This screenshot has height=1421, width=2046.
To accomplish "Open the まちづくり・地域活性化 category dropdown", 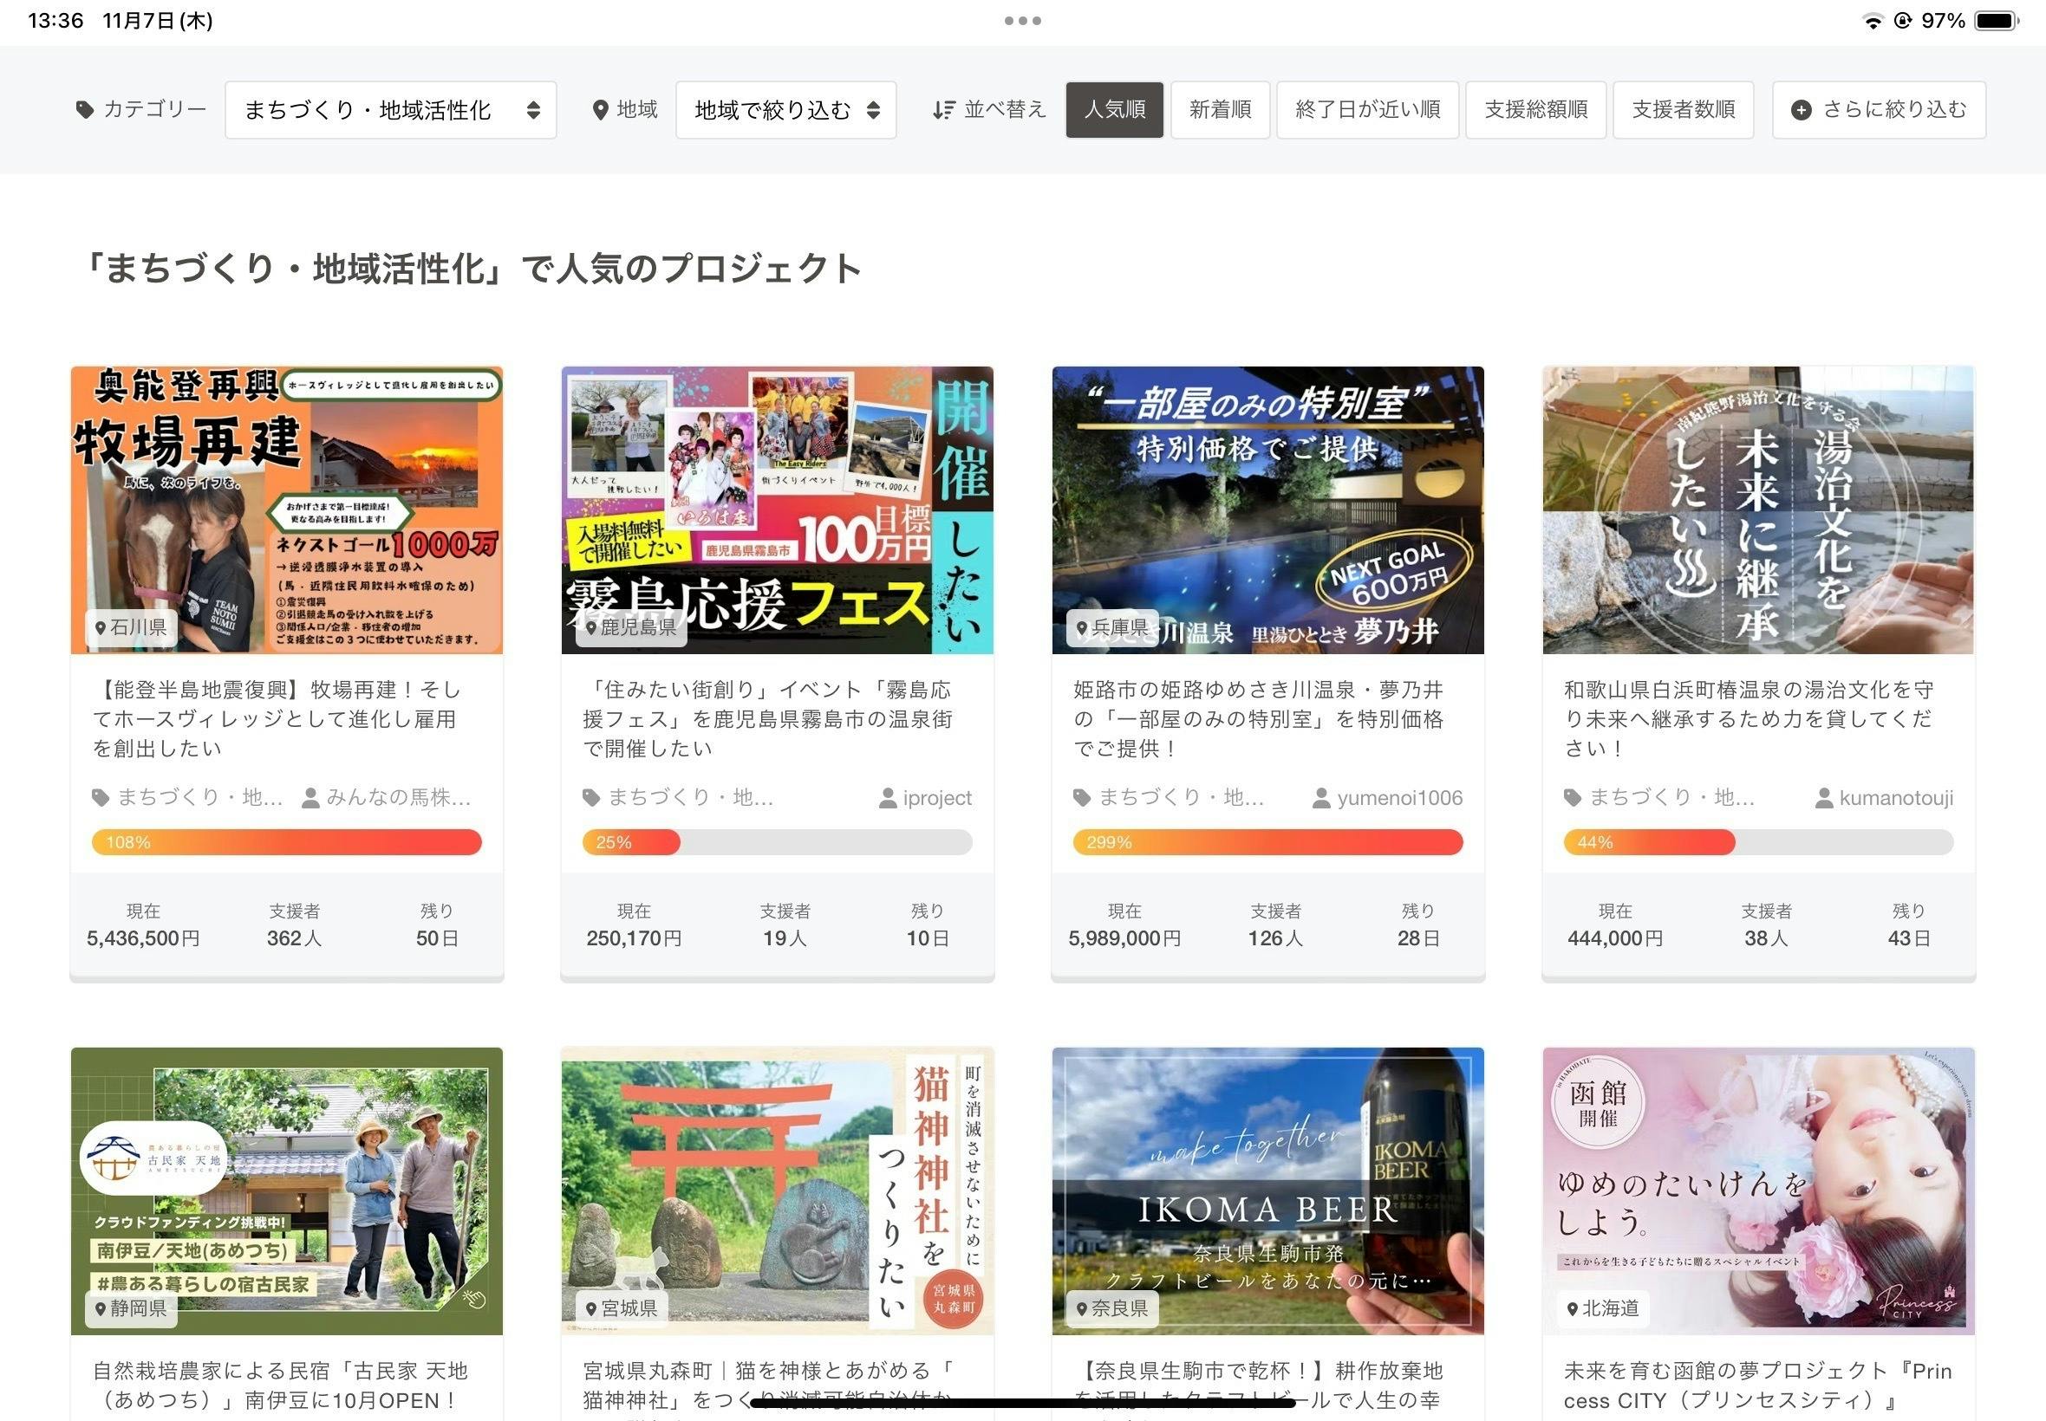I will (x=390, y=109).
